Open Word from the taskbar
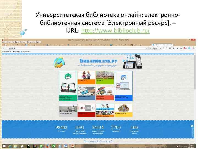The image size is (198, 149). (66, 146)
